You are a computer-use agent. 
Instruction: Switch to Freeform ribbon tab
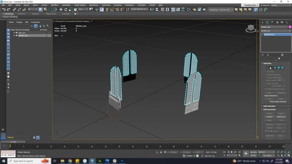[x=21, y=14]
